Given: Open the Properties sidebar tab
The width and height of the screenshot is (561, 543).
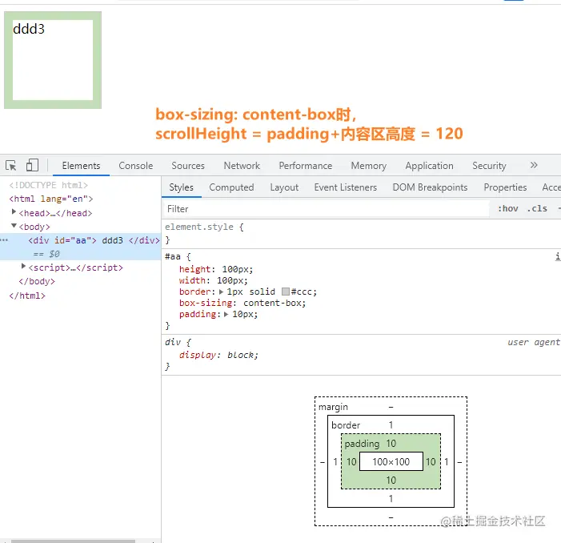Looking at the screenshot, I should [x=505, y=187].
